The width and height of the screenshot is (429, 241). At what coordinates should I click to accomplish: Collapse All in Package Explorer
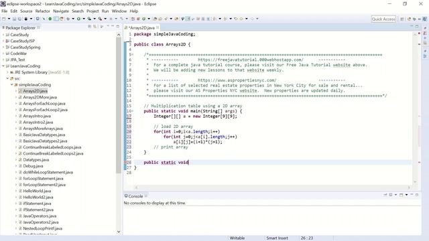[x=89, y=27]
